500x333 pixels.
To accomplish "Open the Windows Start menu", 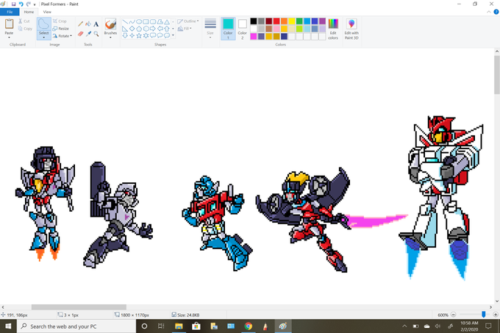I will click(8, 326).
